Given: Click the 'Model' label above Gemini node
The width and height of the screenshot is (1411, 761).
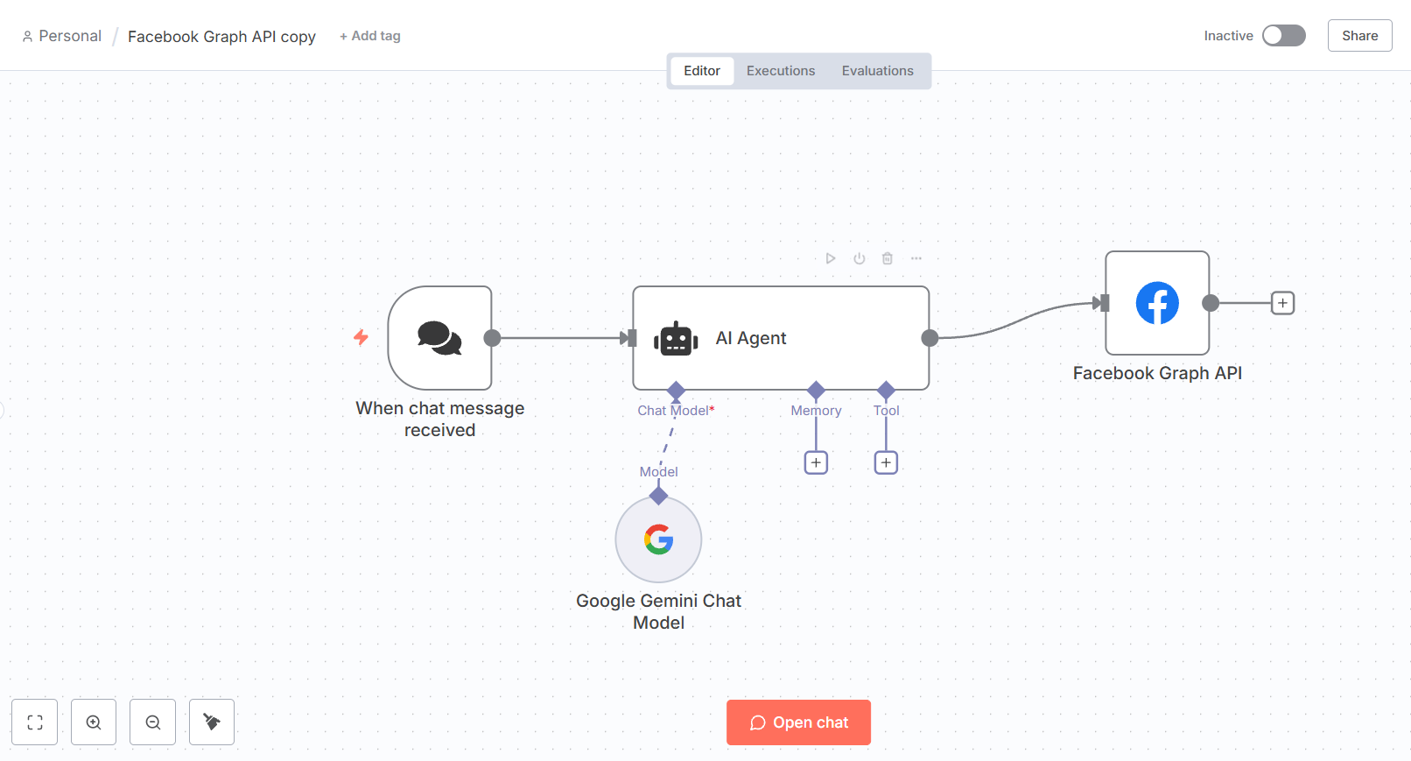Looking at the screenshot, I should click(658, 472).
